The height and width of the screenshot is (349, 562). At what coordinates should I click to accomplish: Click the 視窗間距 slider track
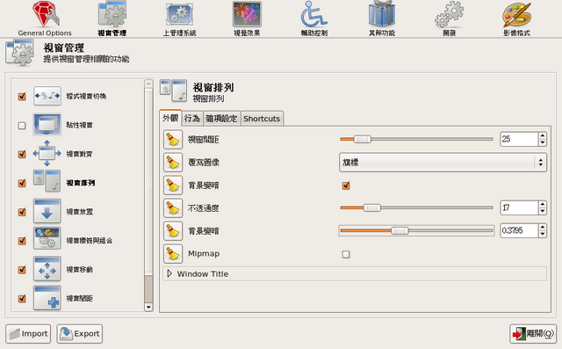[x=416, y=139]
